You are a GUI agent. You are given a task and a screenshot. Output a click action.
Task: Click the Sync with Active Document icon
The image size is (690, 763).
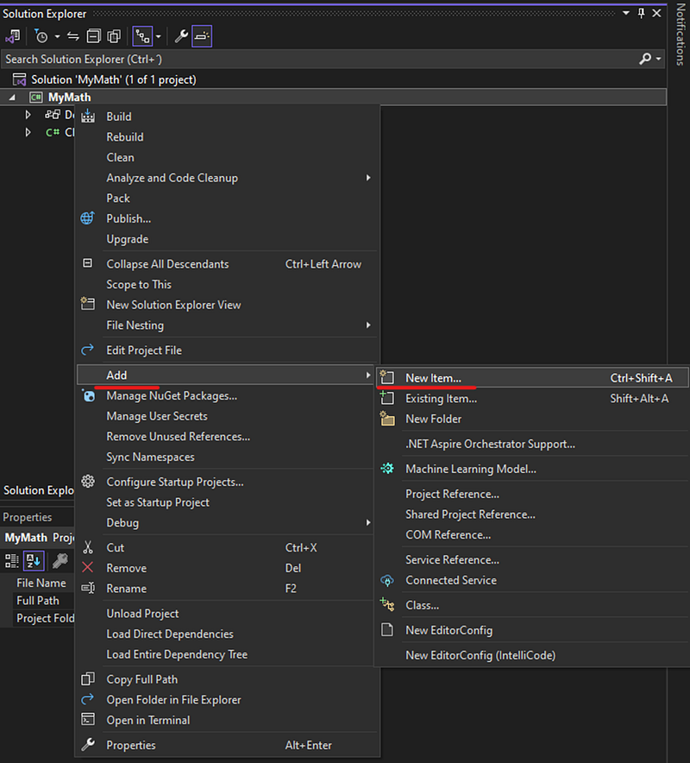pyautogui.click(x=73, y=36)
